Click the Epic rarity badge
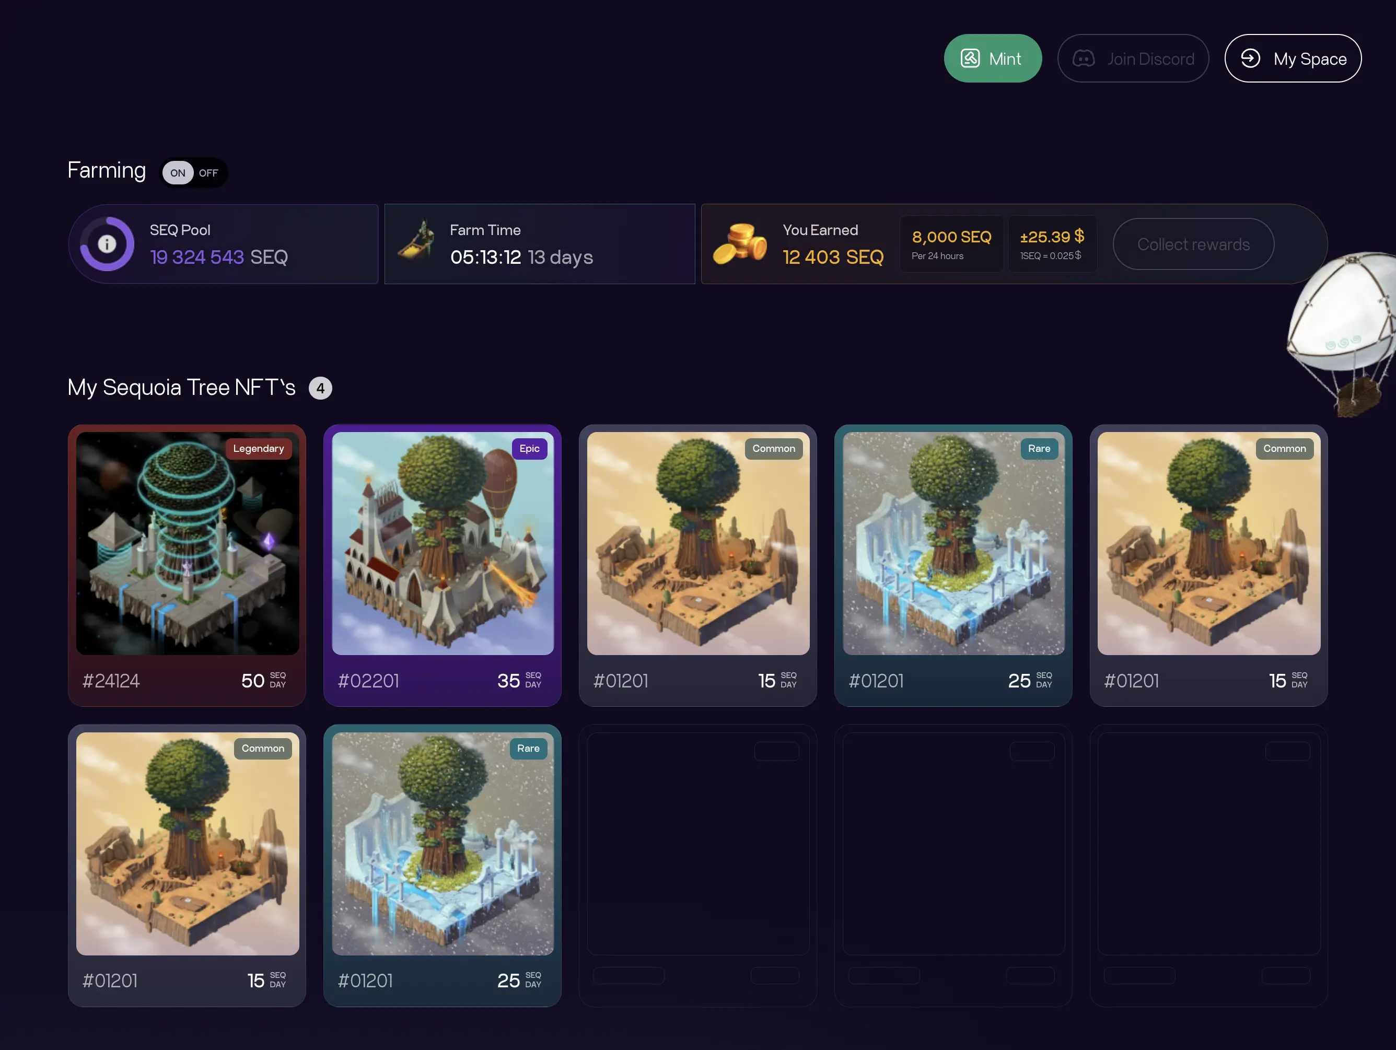1396x1050 pixels. [529, 449]
